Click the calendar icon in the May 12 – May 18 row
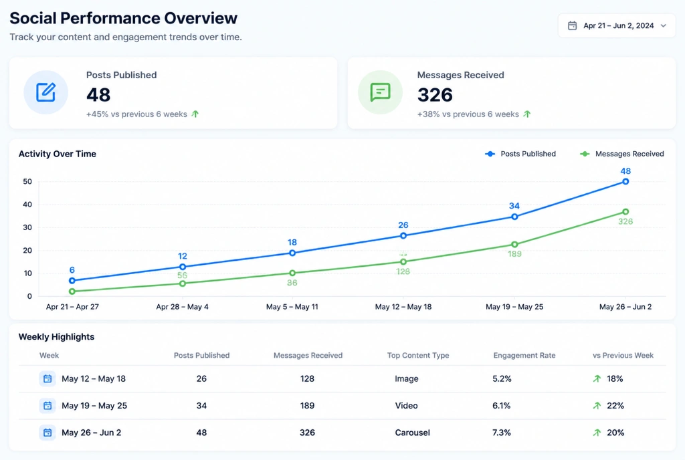Screen dimensions: 685x460 tap(47, 378)
